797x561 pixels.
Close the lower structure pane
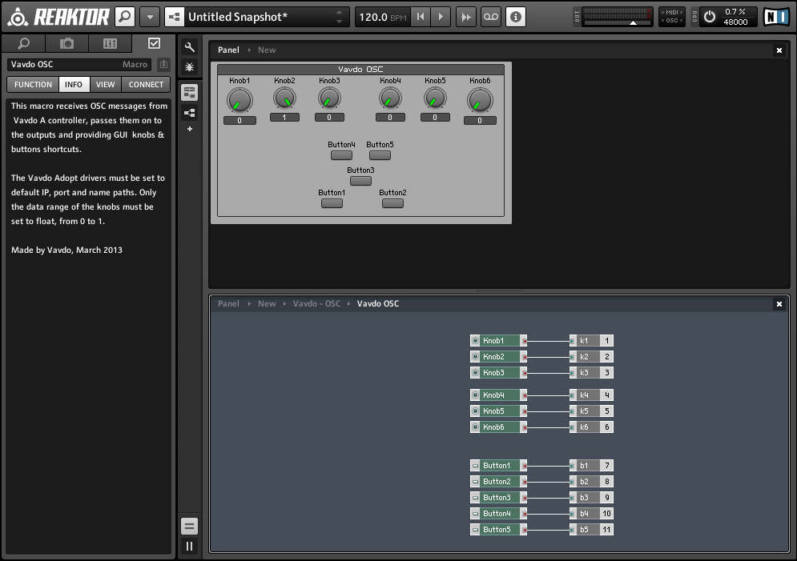779,304
